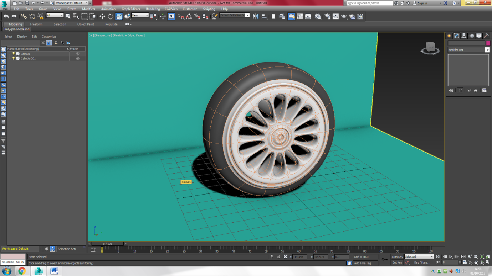Screen dimensions: 492x276
Task: Open scene explorer Display menu
Action: [22, 36]
